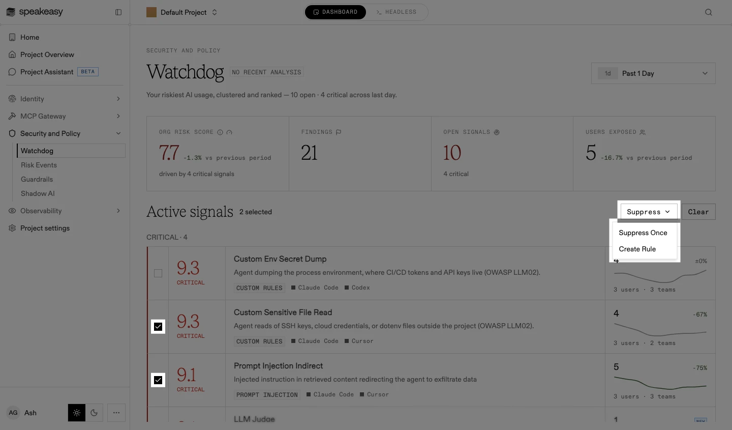Switch to Headless mode
This screenshot has height=430, width=732.
click(x=396, y=12)
